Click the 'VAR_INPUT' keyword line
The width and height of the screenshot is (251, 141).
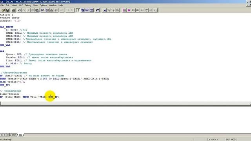7,27
